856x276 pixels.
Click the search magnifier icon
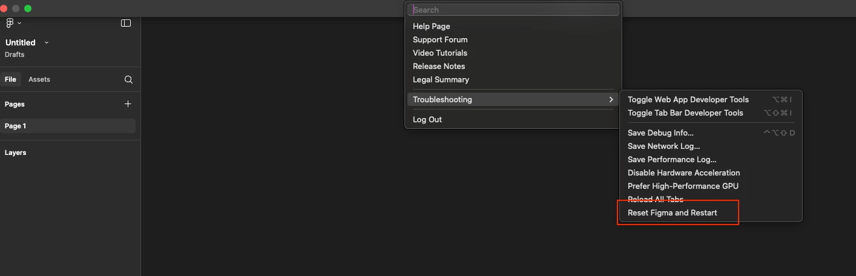128,79
